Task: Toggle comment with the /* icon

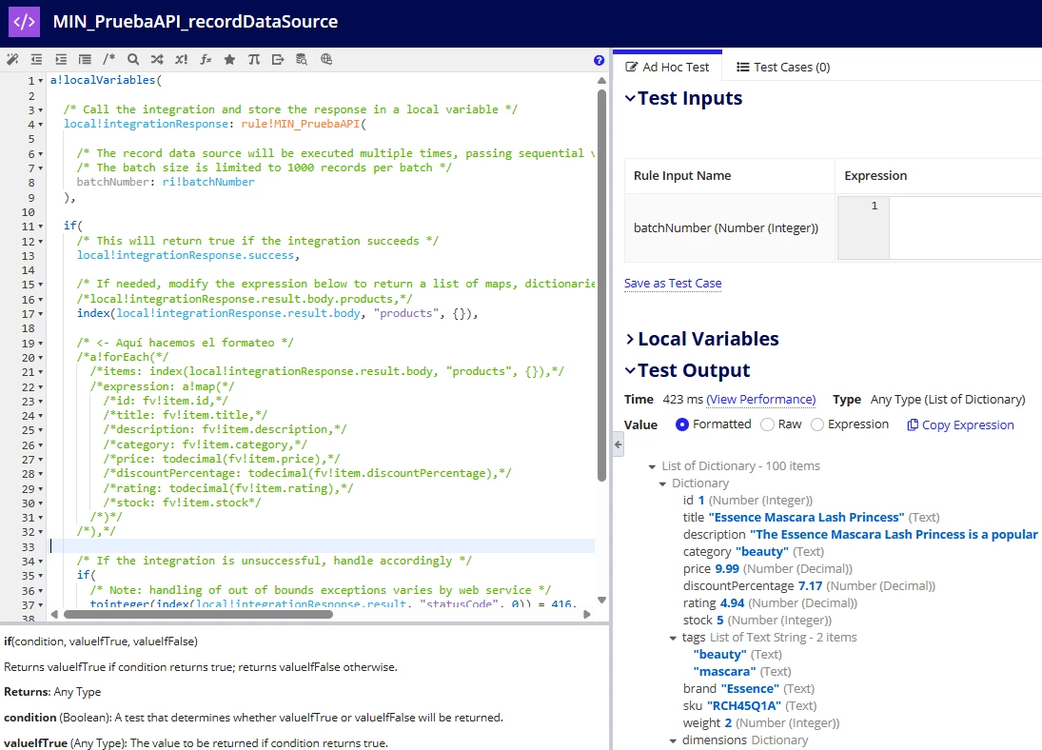Action: 109,59
